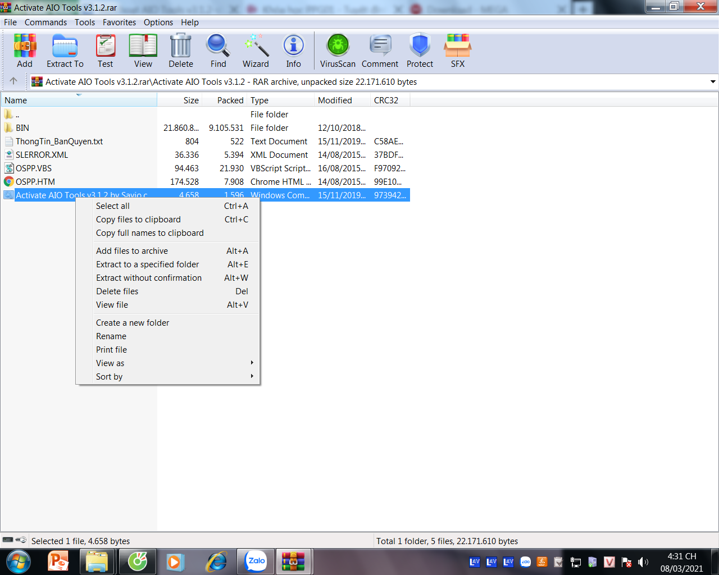This screenshot has width=719, height=575.
Task: Choose Copy files to clipboard
Action: click(x=167, y=220)
